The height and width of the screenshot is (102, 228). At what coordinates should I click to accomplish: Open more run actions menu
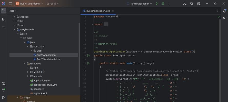(169, 4)
